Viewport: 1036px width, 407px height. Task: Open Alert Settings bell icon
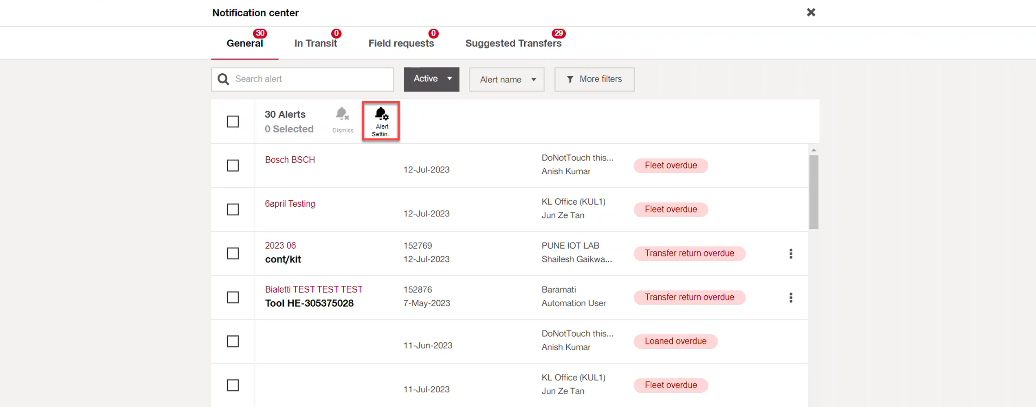click(x=381, y=121)
